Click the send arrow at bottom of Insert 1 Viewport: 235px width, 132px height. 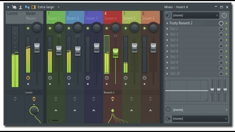[x=56, y=110]
